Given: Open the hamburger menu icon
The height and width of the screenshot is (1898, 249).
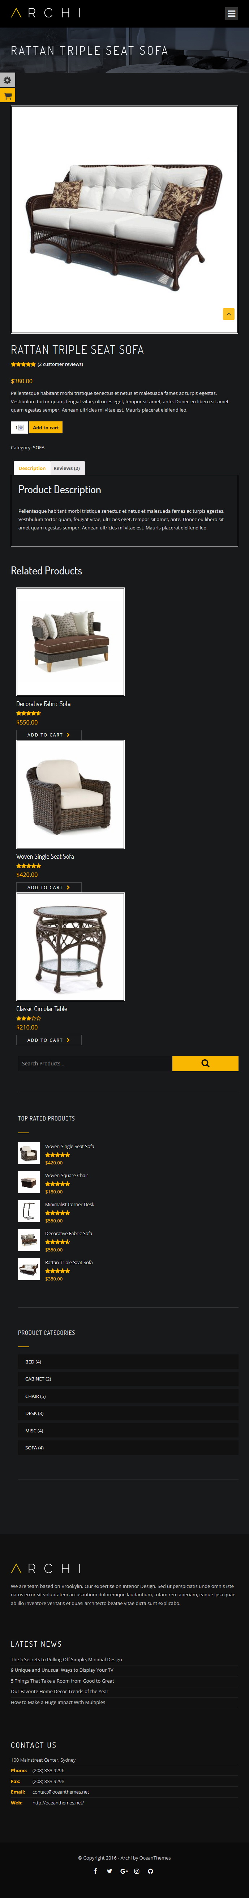Looking at the screenshot, I should [231, 13].
